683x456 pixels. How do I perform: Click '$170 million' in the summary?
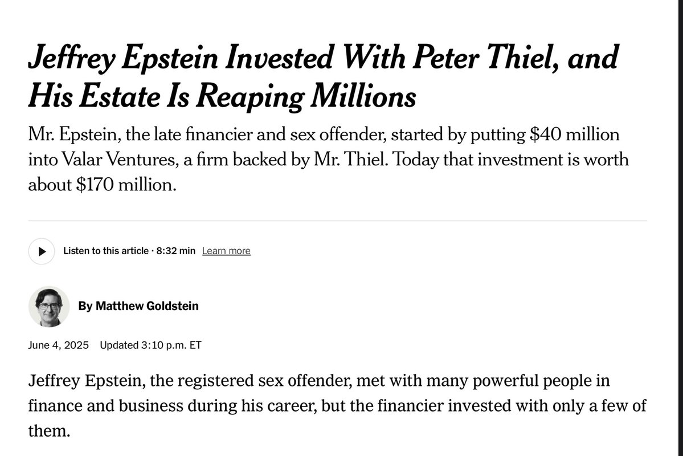tap(126, 185)
